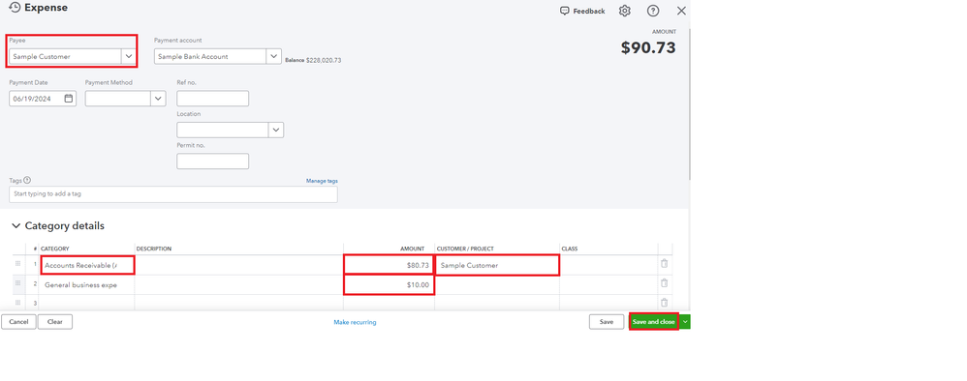The image size is (967, 381).
Task: Grab the drag handle of line 2
Action: [x=17, y=283]
